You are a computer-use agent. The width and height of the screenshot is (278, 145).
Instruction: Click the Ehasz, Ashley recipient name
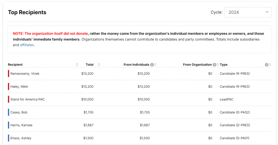click(21, 138)
